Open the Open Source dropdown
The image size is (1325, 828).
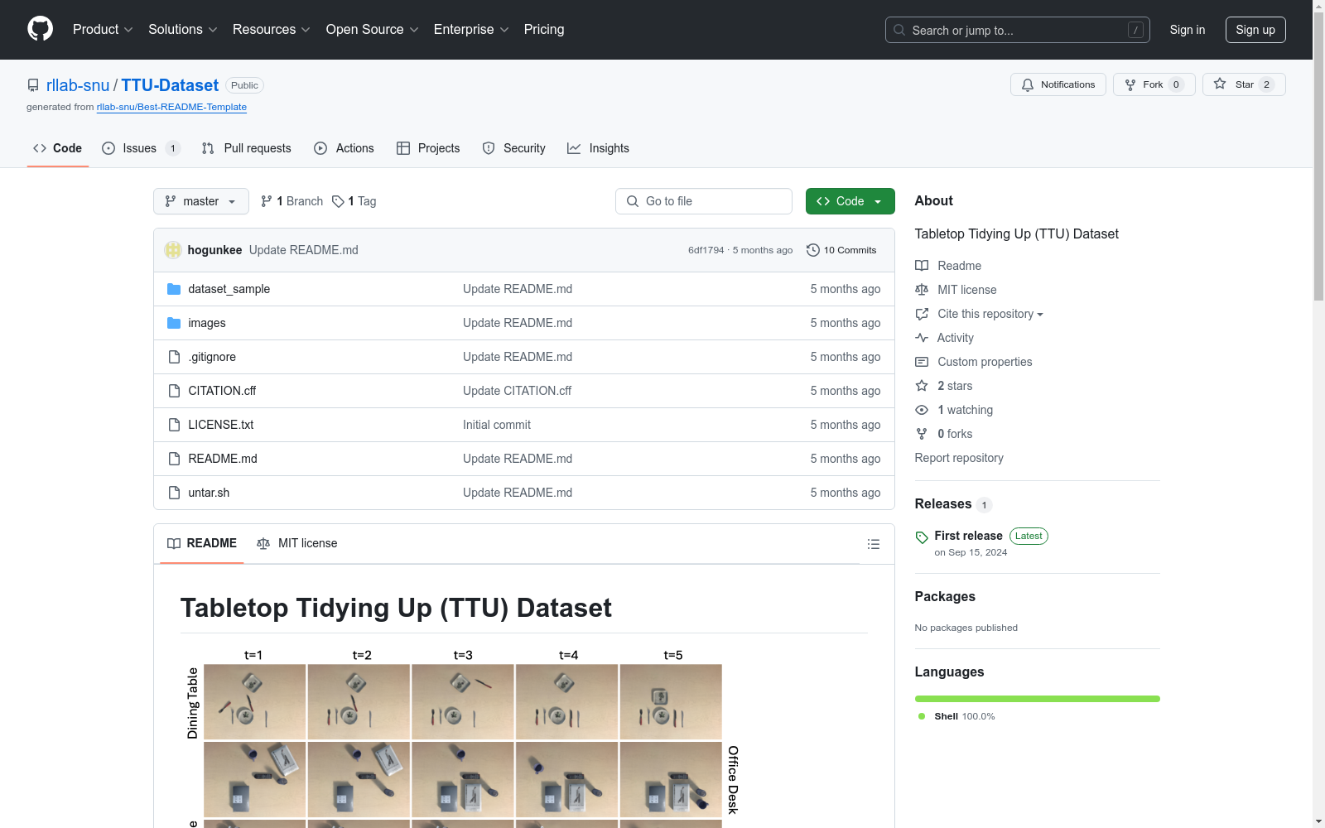pos(373,30)
